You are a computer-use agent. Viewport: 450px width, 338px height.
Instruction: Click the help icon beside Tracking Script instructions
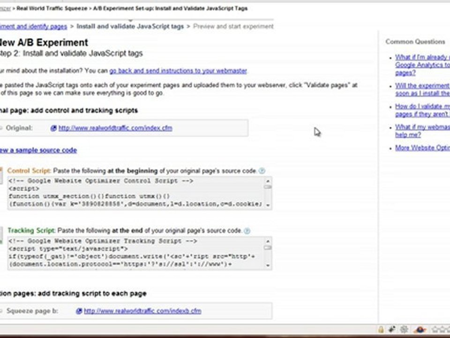point(247,230)
